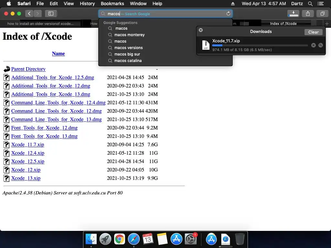The width and height of the screenshot is (331, 248).
Task: Open Calendar from the Dock
Action: click(148, 239)
